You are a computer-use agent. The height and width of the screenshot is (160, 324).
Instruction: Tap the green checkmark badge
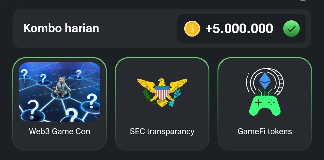pyautogui.click(x=291, y=29)
